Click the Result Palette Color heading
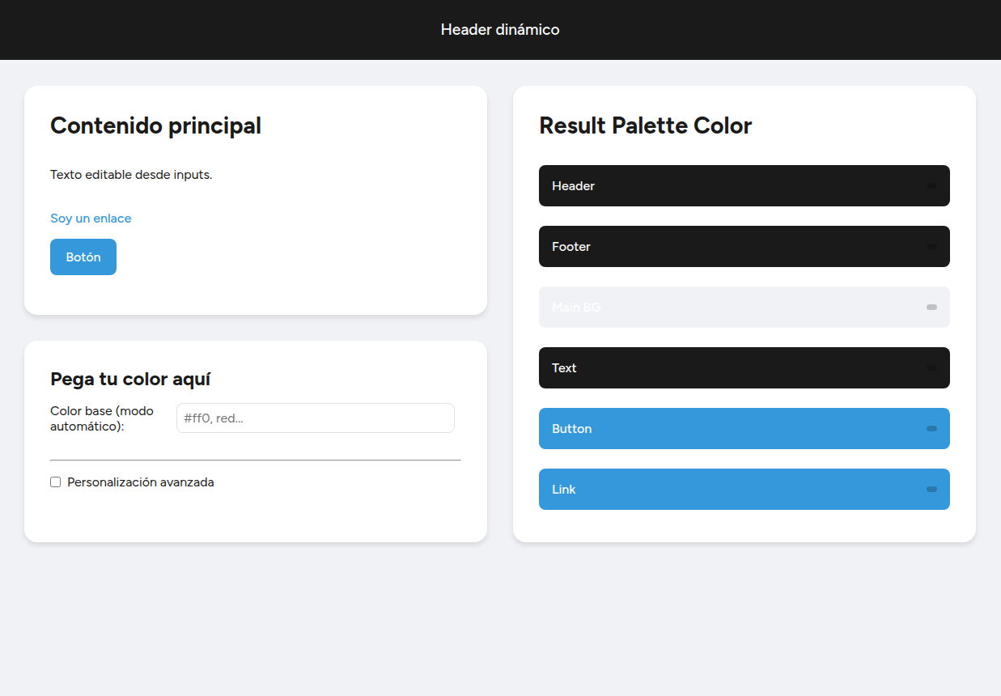1001x696 pixels. pyautogui.click(x=645, y=125)
